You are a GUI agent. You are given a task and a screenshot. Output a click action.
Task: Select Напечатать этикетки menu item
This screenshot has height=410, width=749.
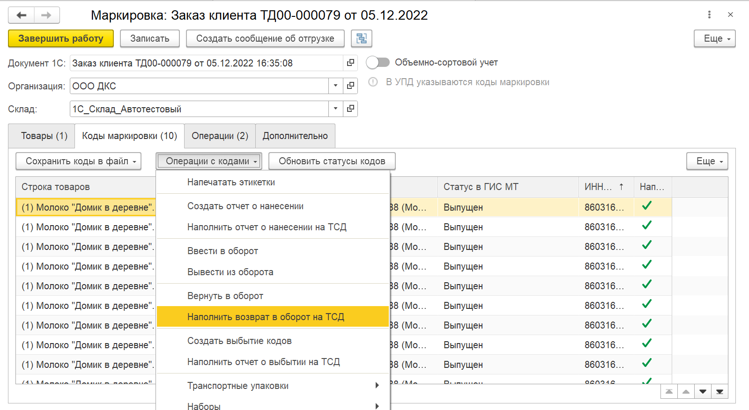273,182
